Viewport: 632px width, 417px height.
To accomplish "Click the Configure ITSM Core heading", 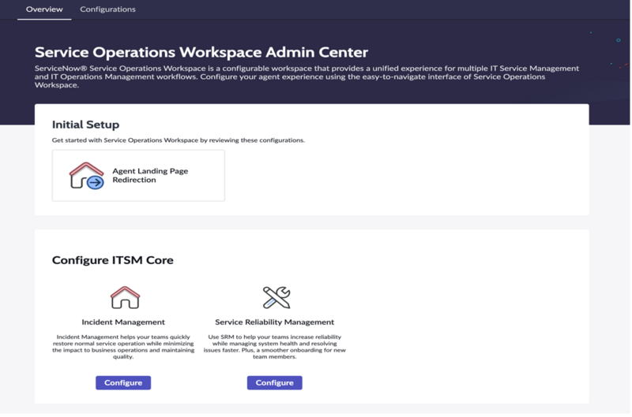I will click(112, 260).
